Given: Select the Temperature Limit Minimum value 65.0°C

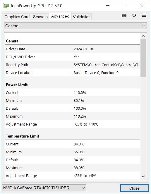Looking at the screenshot, I should pos(79,152).
